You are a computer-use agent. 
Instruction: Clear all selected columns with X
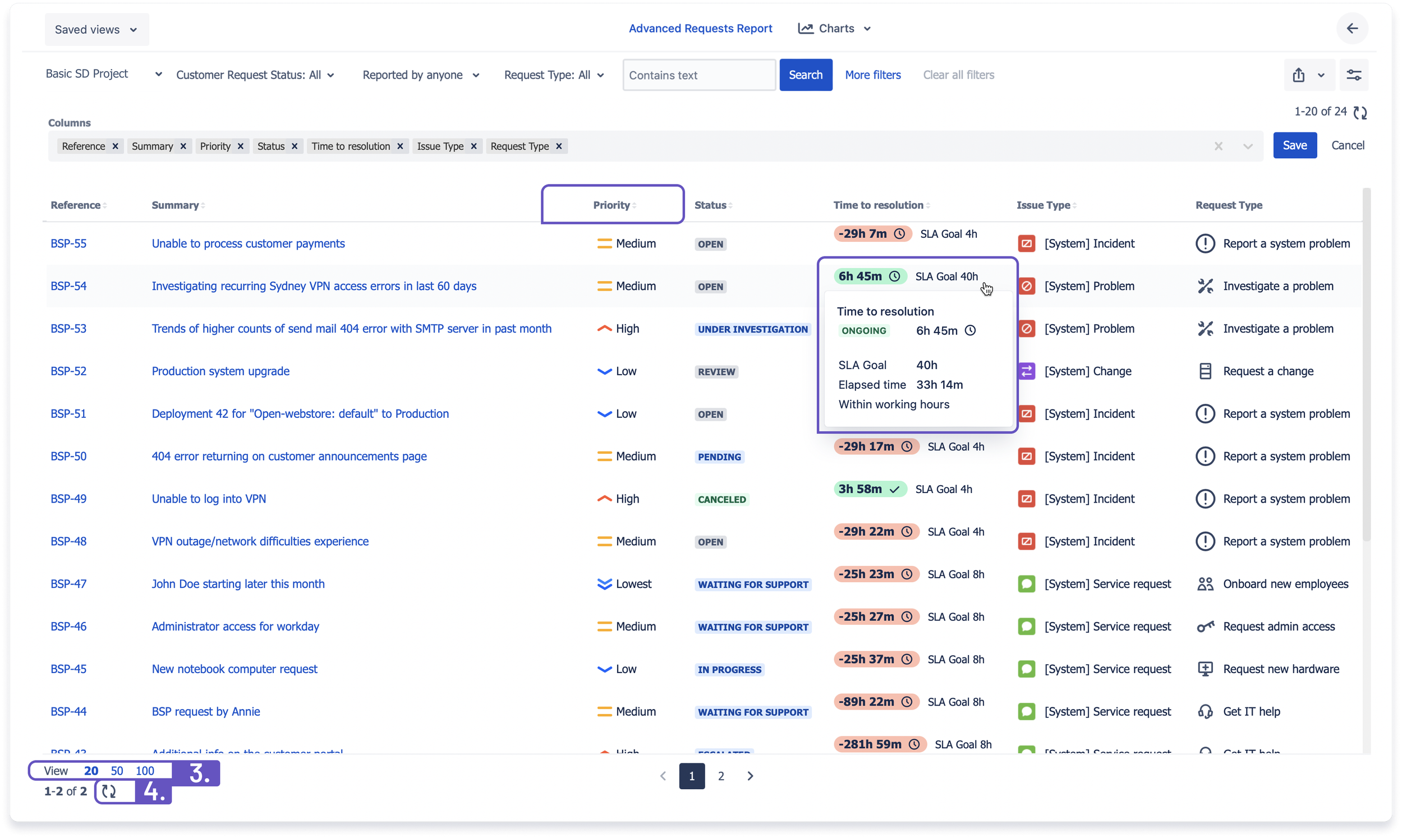(1218, 147)
